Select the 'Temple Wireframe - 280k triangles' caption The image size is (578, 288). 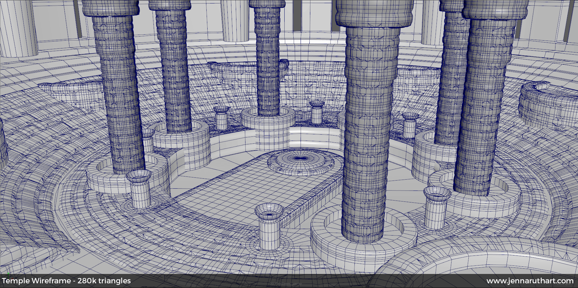[x=66, y=281]
